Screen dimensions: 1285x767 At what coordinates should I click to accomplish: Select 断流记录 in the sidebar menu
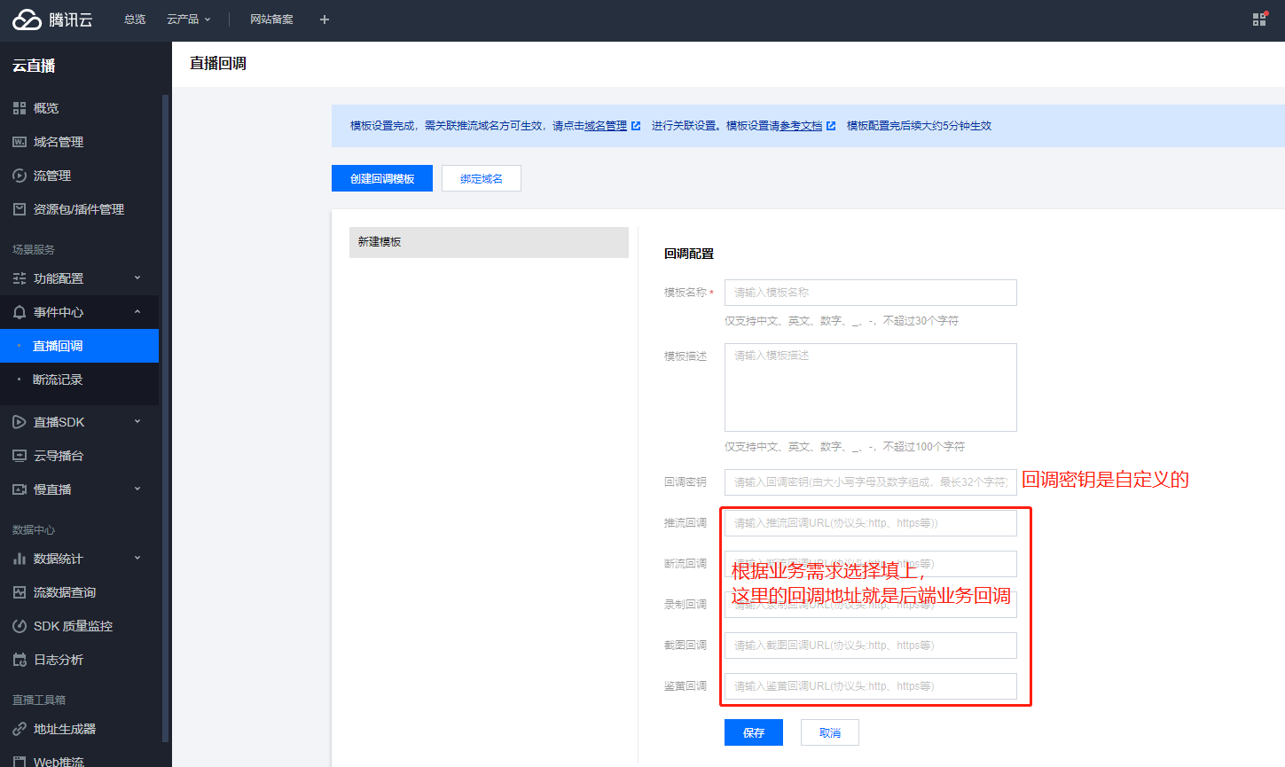pyautogui.click(x=58, y=380)
